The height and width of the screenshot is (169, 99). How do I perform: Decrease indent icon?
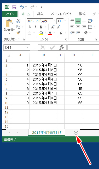72,33
